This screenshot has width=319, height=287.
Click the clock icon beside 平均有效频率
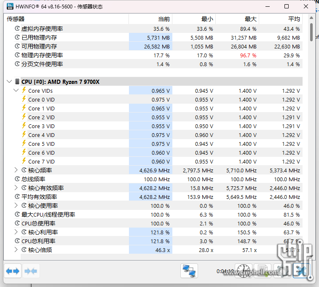17,197
